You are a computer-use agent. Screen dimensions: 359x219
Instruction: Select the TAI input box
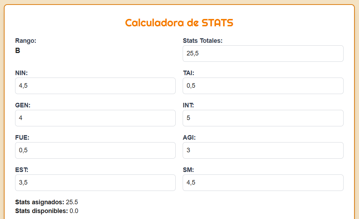click(263, 86)
